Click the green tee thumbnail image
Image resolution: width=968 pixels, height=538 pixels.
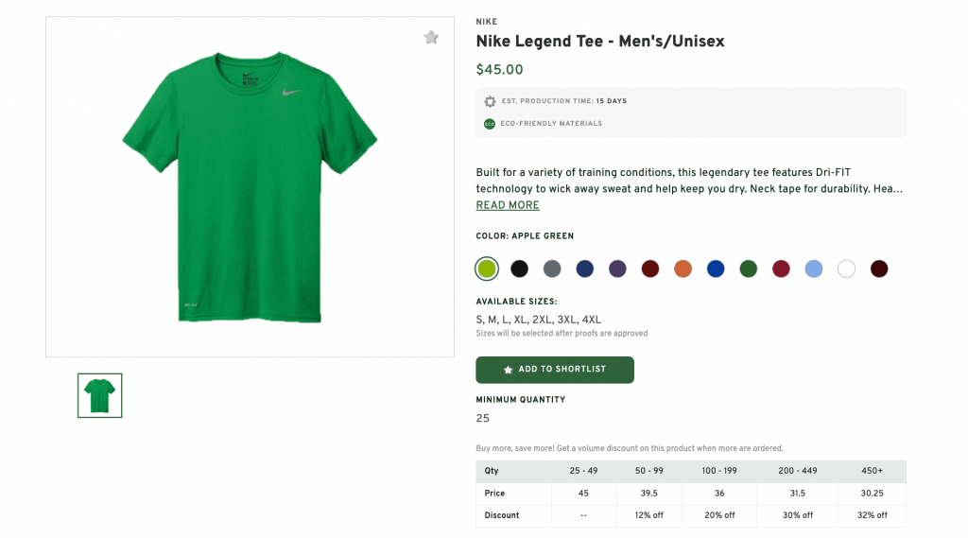point(100,395)
